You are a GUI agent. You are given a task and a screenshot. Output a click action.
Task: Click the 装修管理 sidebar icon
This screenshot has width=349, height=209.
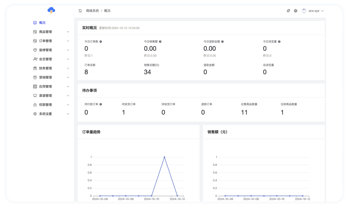(x=35, y=50)
